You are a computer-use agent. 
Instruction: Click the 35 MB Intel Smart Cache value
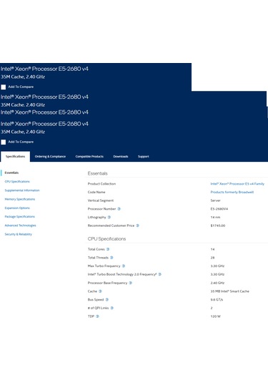pyautogui.click(x=229, y=291)
